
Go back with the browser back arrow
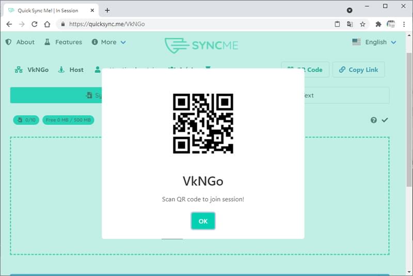click(x=9, y=24)
